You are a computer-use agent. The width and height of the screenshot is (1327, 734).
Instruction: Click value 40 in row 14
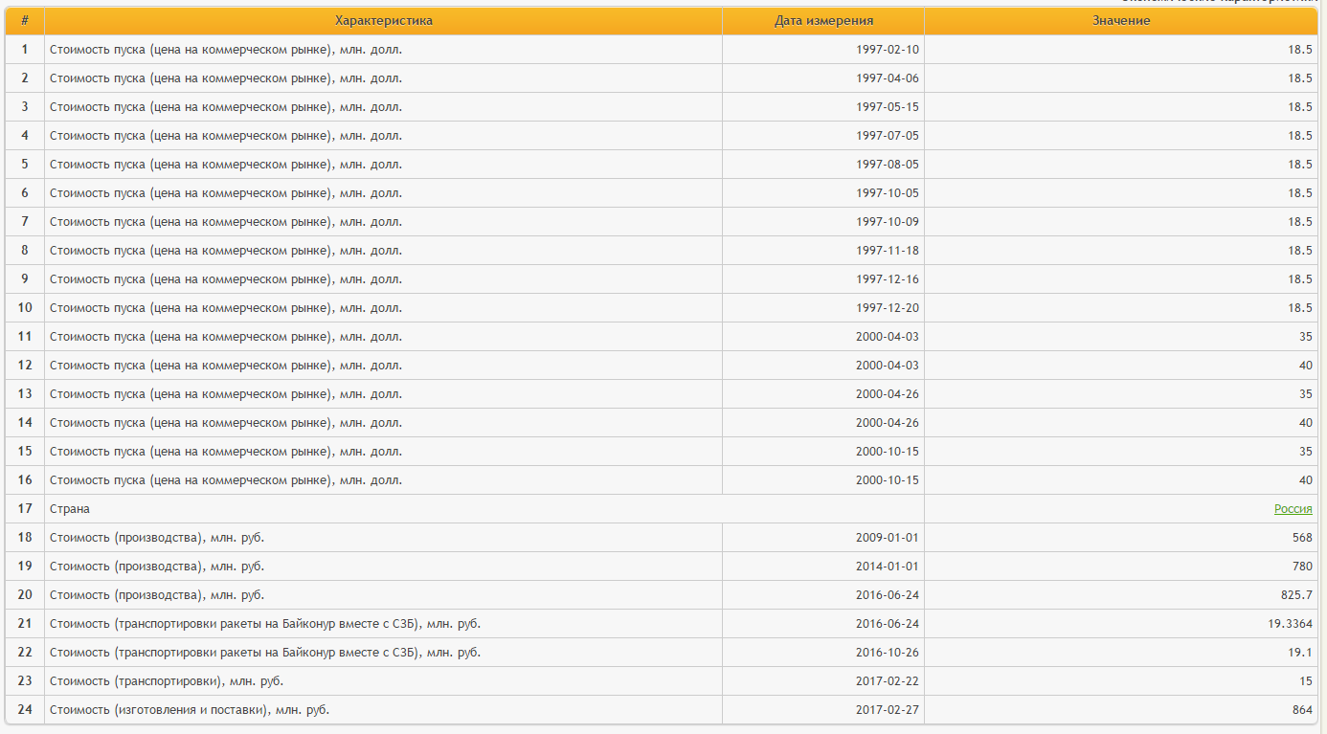1306,423
